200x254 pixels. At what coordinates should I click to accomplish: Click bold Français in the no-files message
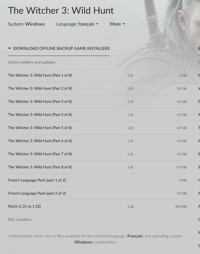point(135,236)
